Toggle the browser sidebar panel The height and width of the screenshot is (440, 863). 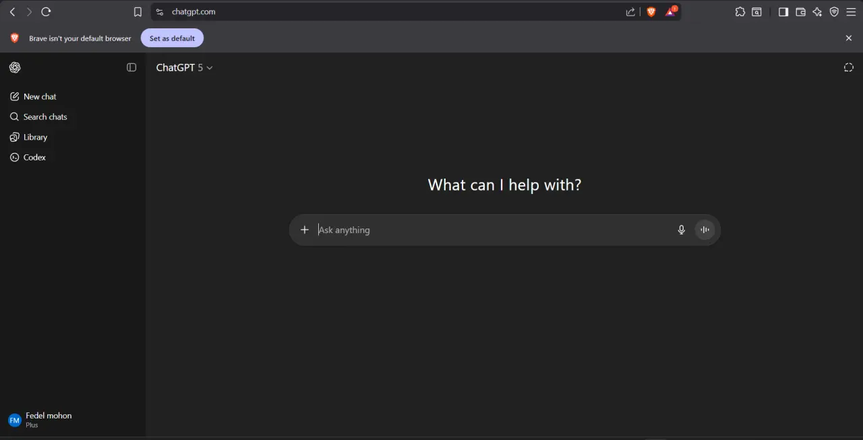coord(783,11)
